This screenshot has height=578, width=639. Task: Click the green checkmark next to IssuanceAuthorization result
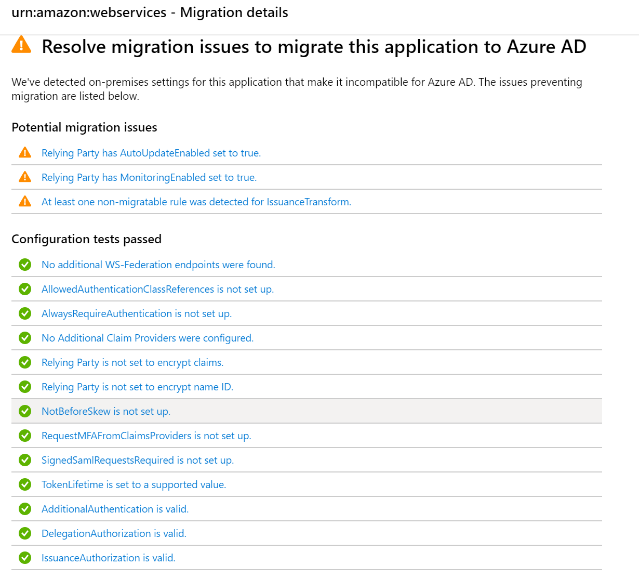click(25, 557)
